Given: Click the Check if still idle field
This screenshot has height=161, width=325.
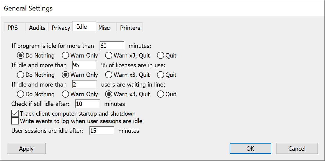Looking at the screenshot, I should (87, 104).
